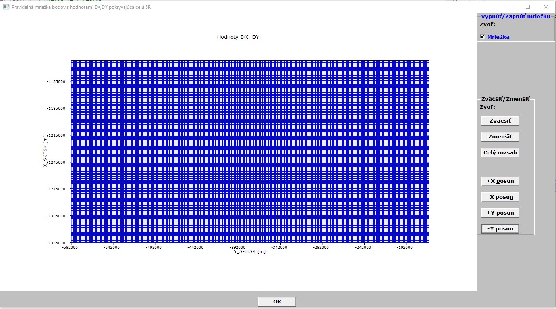Click the -242000 axis tick value
556x309 pixels.
(x=363, y=247)
